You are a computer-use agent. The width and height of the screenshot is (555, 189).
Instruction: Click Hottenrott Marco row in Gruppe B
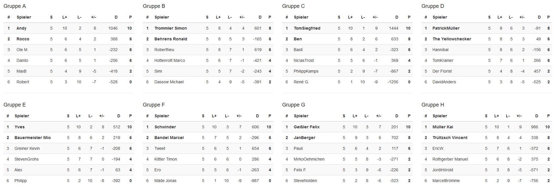click(208, 60)
